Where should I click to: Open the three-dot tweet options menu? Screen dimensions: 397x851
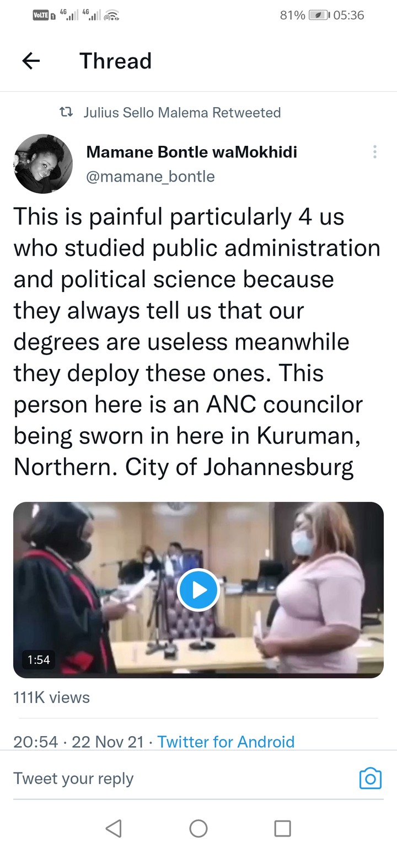coord(374,152)
